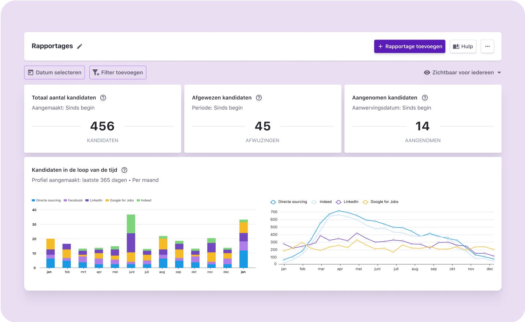Click the calendar icon on Datum selecteren

[31, 72]
